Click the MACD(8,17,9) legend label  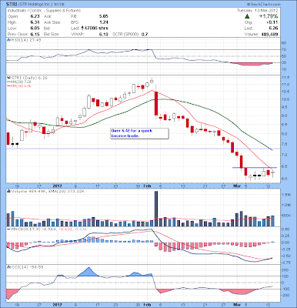pyautogui.click(x=25, y=229)
